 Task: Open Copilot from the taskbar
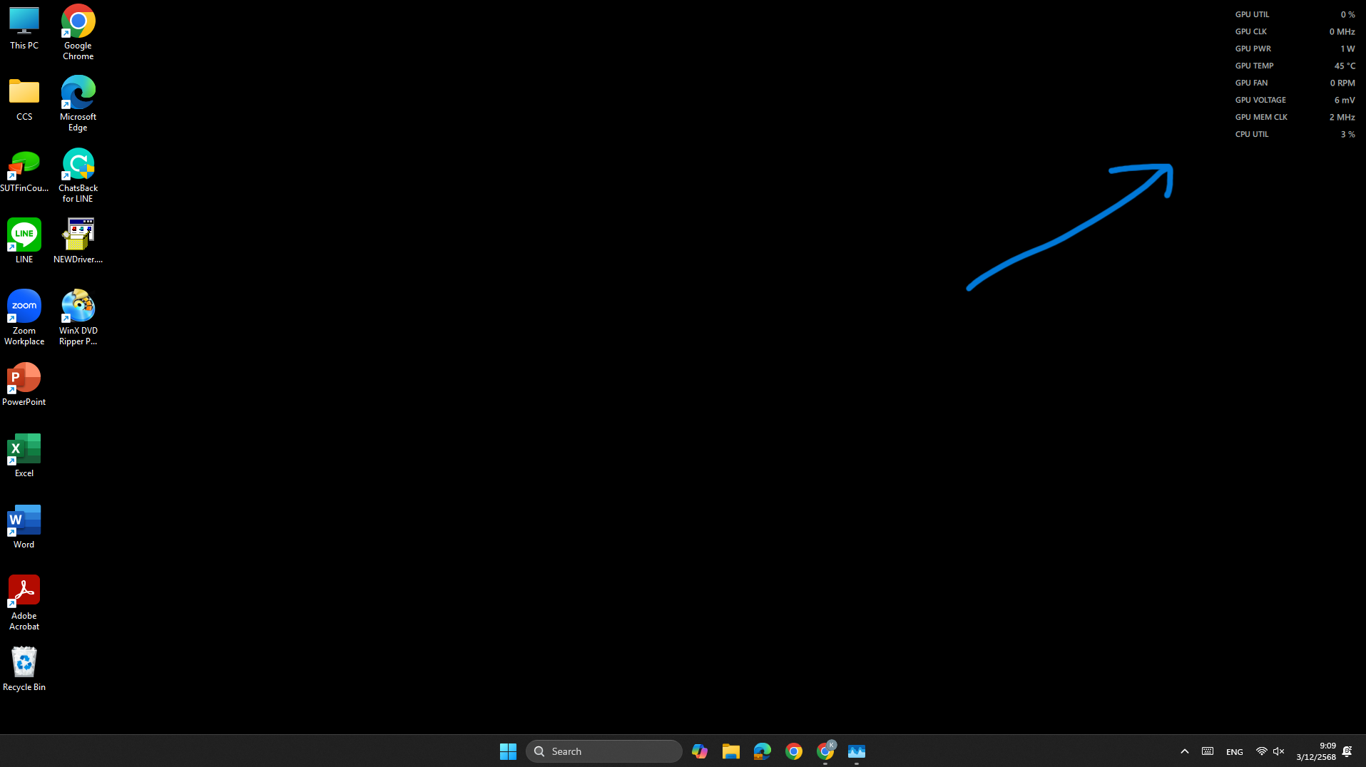pos(699,751)
